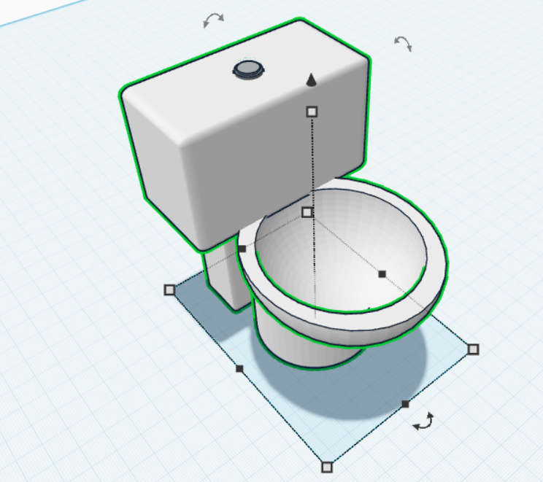Click the black cone lift handle above tank
543x482 pixels.
click(x=312, y=79)
